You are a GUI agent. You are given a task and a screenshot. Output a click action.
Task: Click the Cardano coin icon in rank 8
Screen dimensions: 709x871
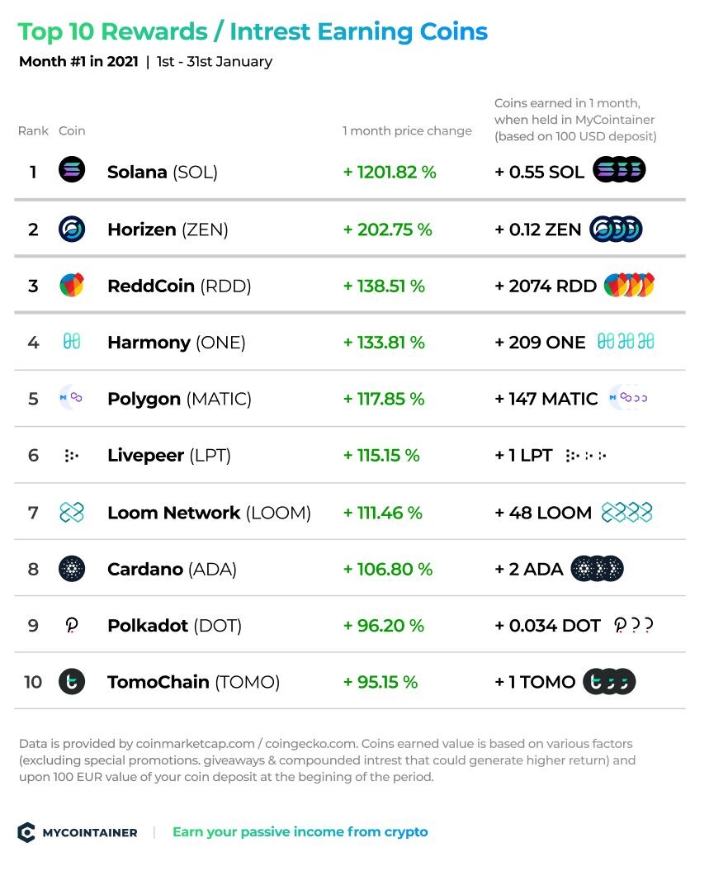(72, 569)
